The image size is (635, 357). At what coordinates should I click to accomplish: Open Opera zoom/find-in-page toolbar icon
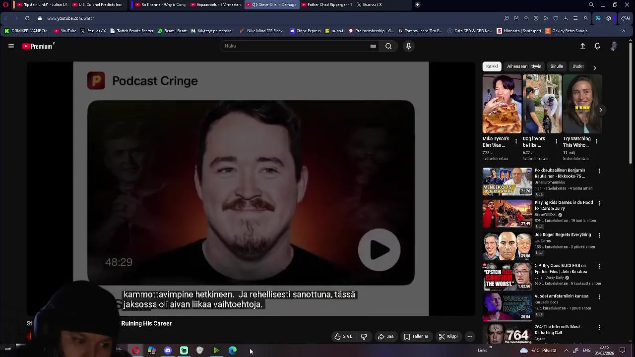pos(506,18)
